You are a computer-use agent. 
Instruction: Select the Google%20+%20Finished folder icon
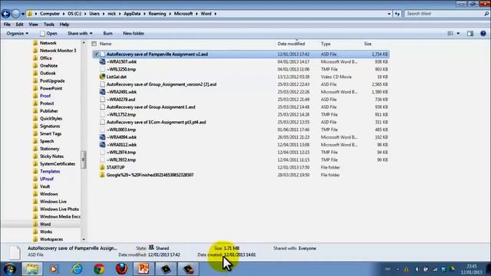tap(102, 175)
